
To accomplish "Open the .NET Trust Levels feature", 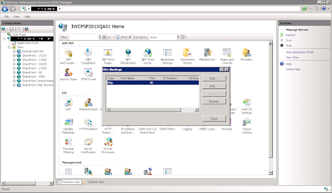I will [147, 56].
